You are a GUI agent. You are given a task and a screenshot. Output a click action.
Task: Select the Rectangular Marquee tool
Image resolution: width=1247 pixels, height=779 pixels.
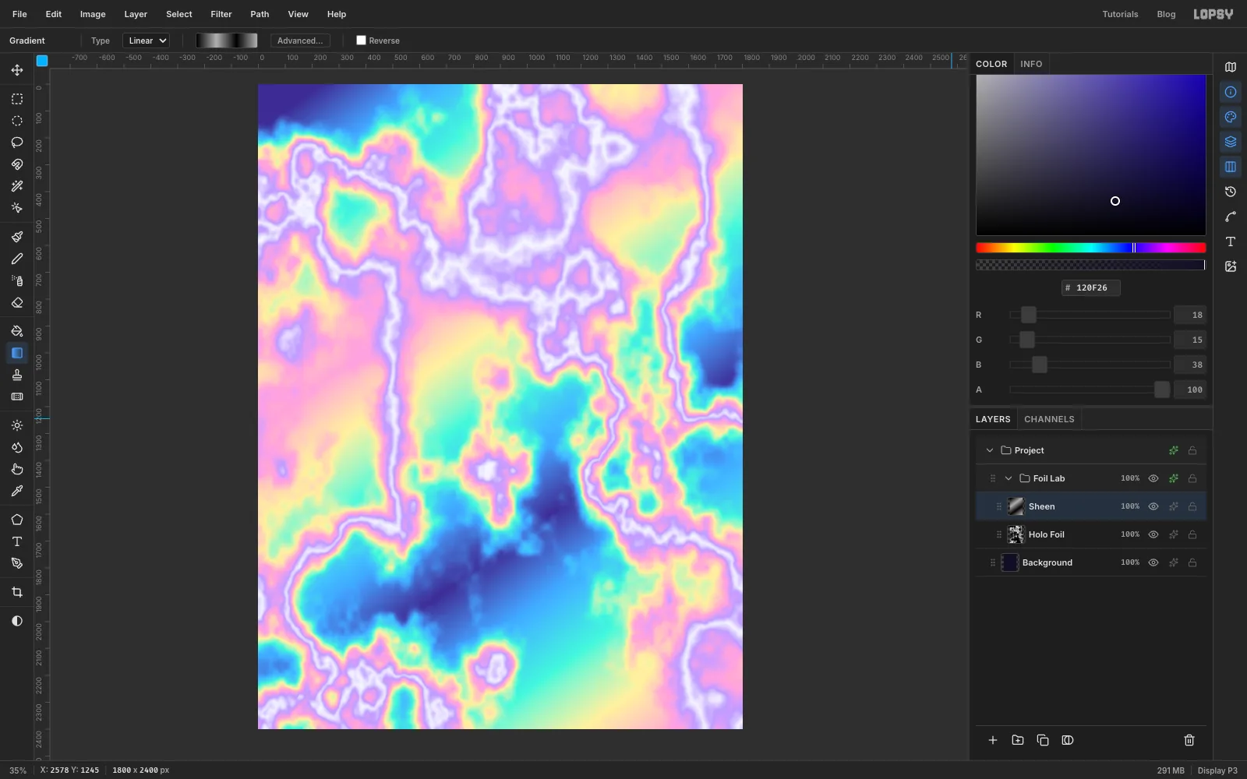click(17, 99)
